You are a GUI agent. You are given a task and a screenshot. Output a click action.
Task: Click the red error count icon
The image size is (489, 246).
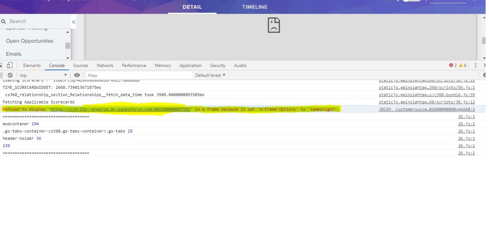coord(451,65)
